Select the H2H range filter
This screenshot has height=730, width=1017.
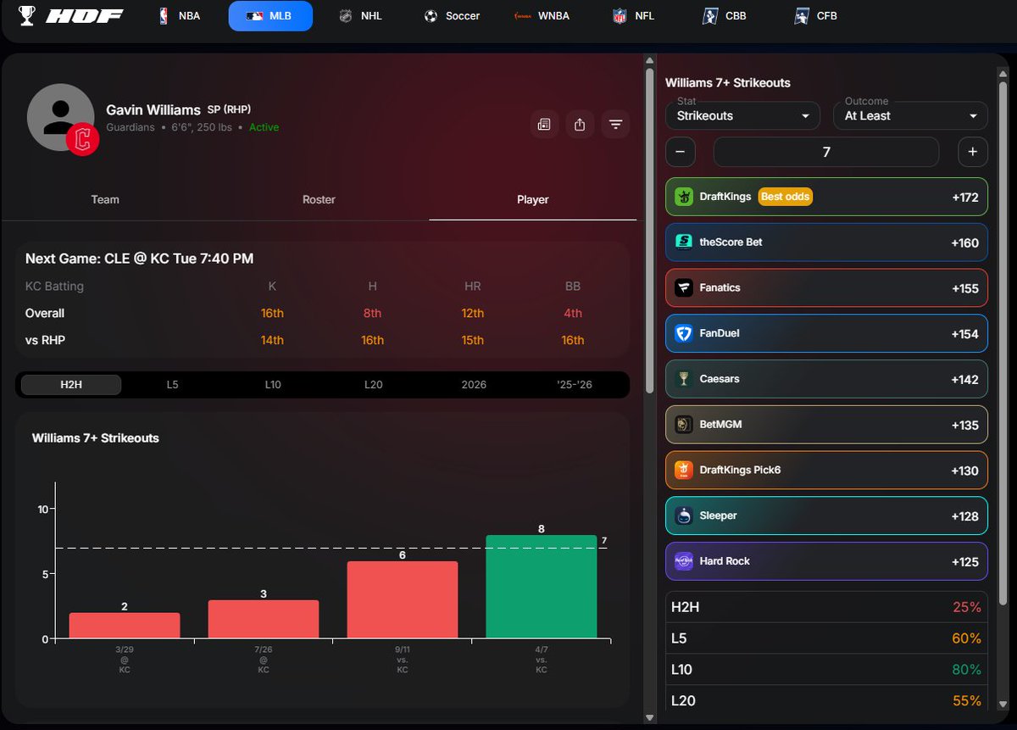coord(71,385)
